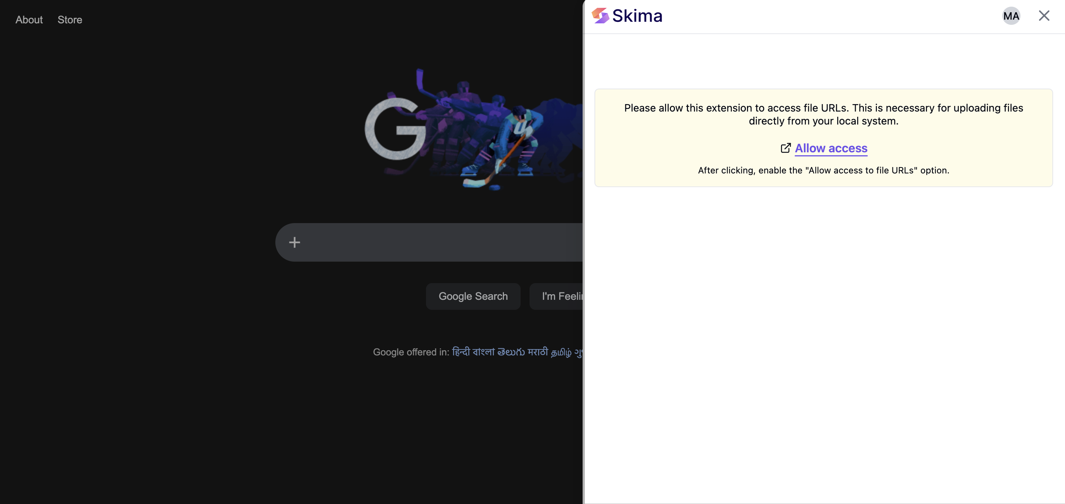Viewport: 1065px width, 504px height.
Task: Click the Skima wordmark text
Action: click(x=637, y=16)
